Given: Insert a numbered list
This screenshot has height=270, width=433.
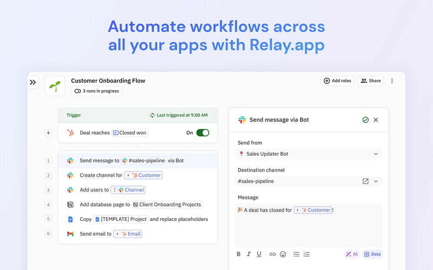Looking at the screenshot, I should coord(307,254).
